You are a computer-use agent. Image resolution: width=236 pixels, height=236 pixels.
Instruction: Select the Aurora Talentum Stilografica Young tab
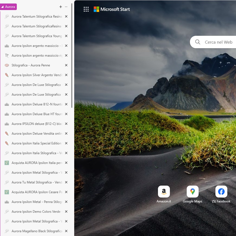37,36
